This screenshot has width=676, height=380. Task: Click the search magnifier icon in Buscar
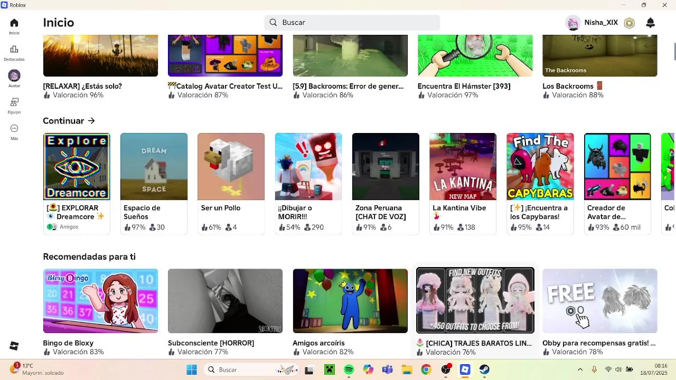click(x=273, y=22)
